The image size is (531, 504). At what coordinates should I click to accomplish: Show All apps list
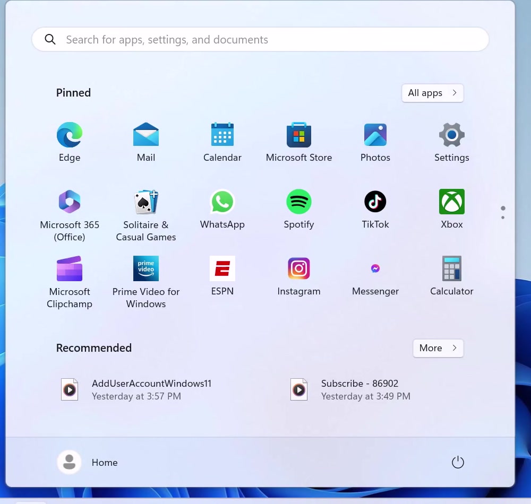[432, 93]
